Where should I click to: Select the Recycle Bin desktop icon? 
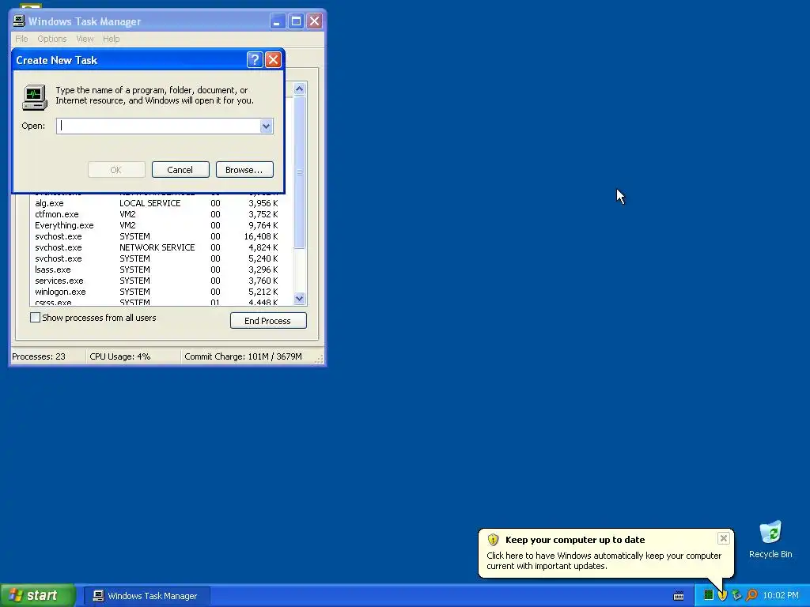click(770, 540)
